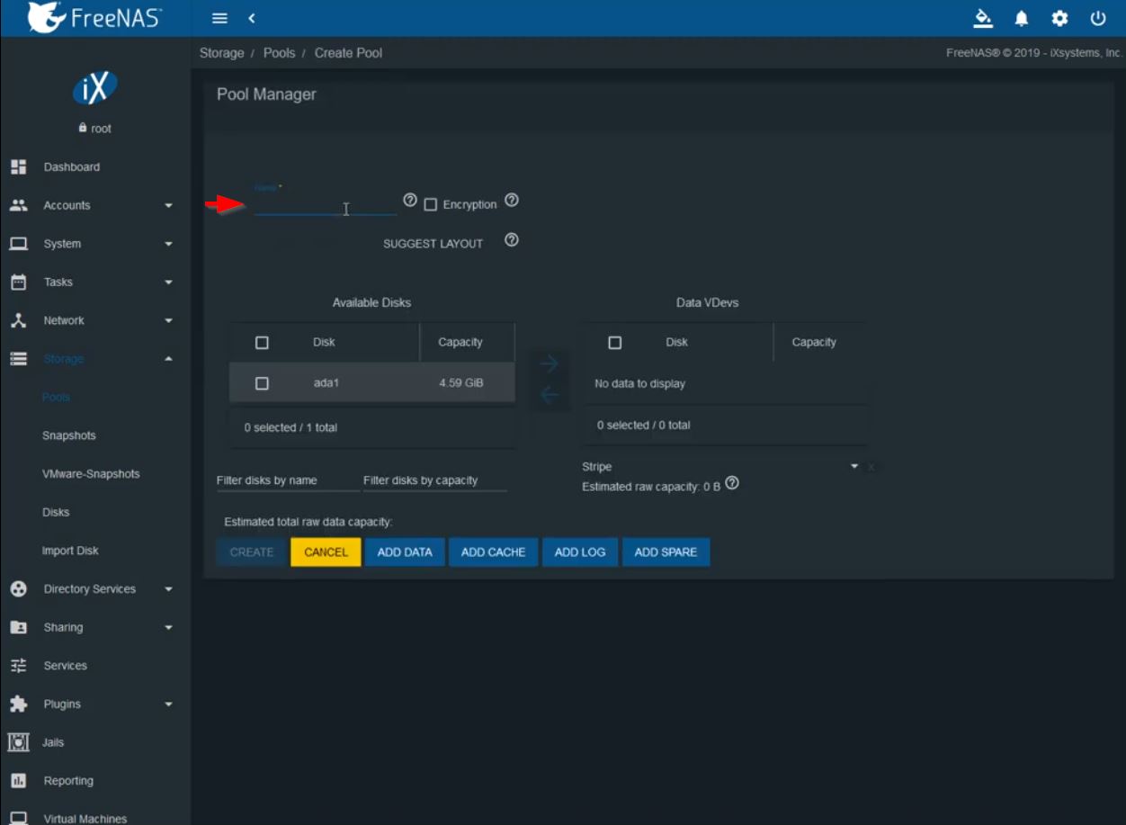The image size is (1126, 825).
Task: Click the Pools breadcrumb link
Action: click(x=279, y=53)
